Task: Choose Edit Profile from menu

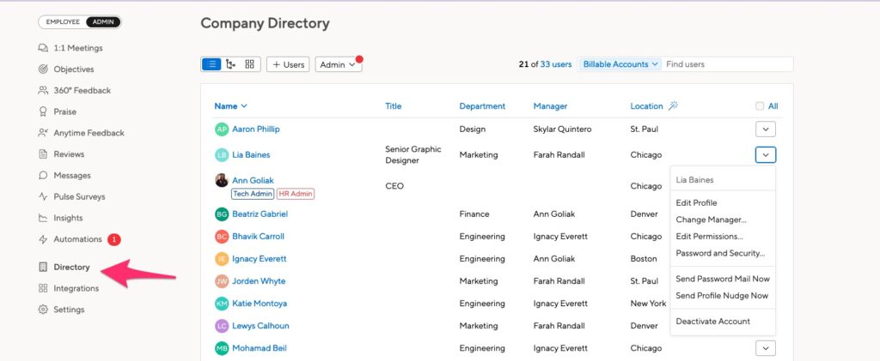Action: point(696,202)
